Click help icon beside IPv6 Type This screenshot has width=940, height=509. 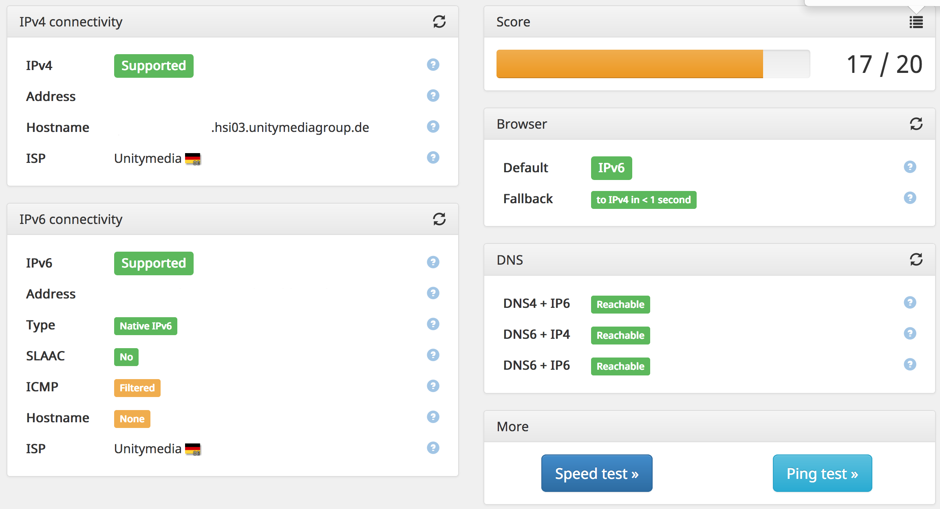tap(433, 324)
